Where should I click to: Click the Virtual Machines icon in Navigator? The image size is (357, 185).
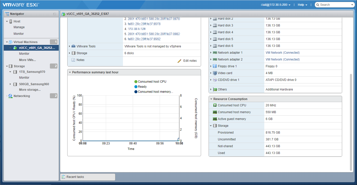point(11,42)
